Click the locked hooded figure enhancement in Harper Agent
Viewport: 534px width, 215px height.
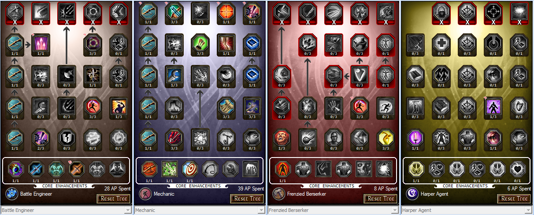coord(441,11)
